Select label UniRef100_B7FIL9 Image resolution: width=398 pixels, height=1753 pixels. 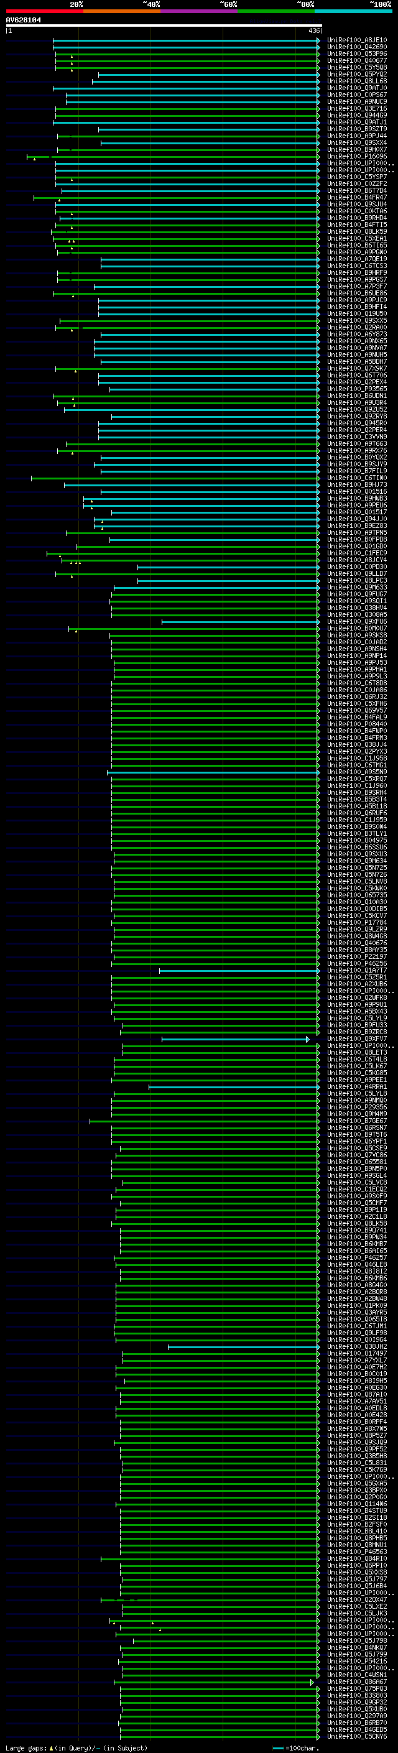[x=357, y=471]
